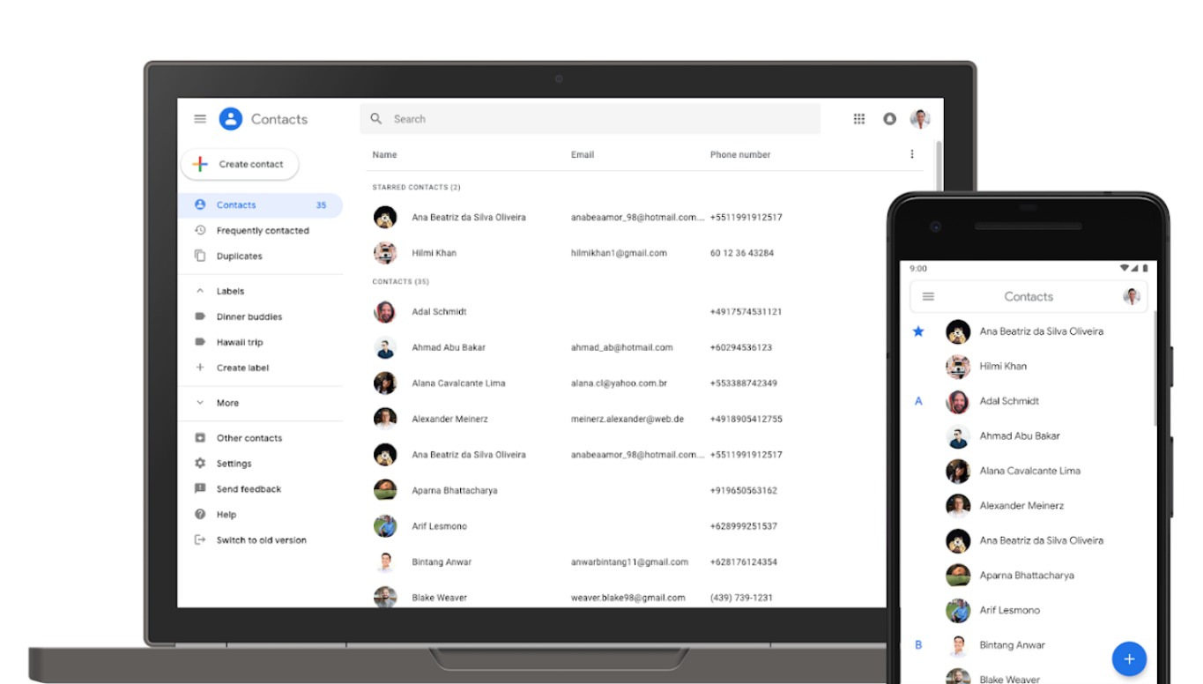
Task: Open Help from the sidebar
Action: tap(226, 514)
